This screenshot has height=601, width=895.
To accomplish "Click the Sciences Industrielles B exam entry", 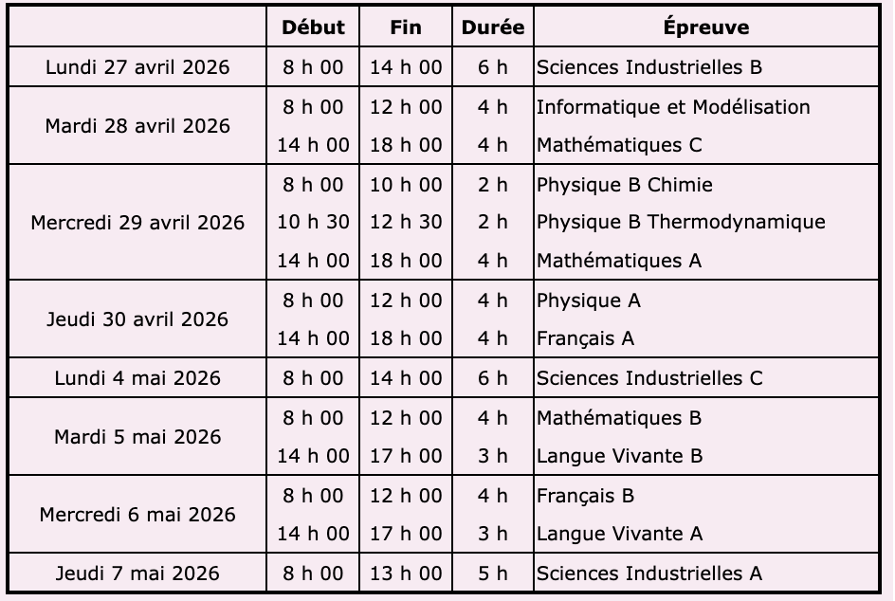I will (x=649, y=67).
